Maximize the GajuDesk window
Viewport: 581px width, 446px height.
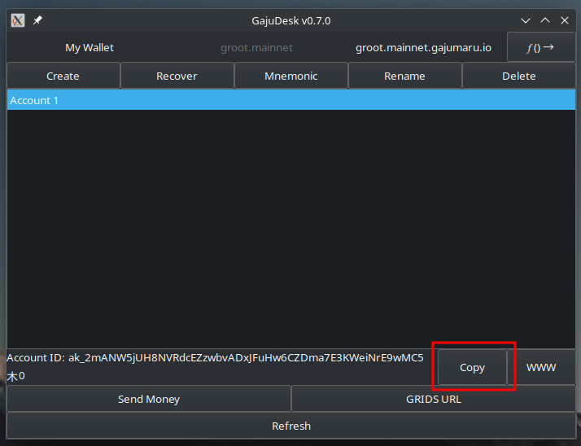click(x=545, y=20)
